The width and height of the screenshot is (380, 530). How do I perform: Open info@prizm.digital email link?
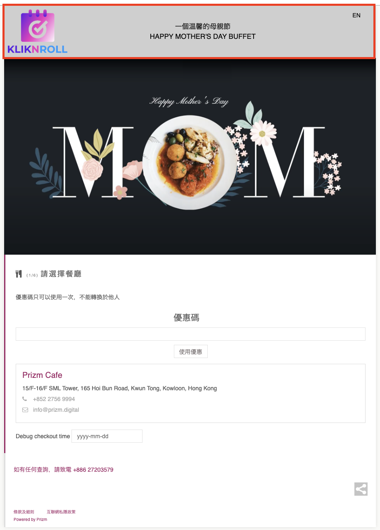click(56, 410)
